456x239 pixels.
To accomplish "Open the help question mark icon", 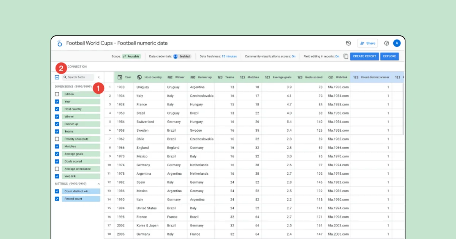I will tap(386, 43).
